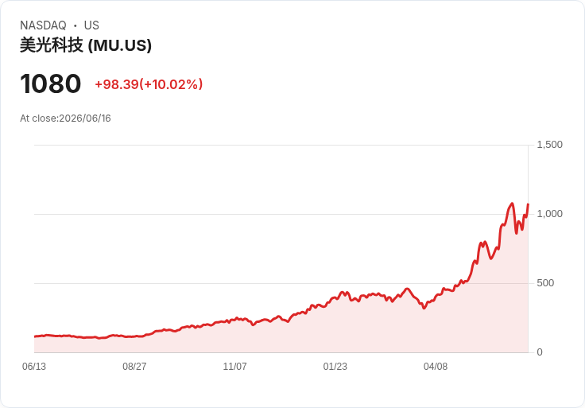Click the 01/23 date axis label
585x408 pixels.
[x=335, y=367]
